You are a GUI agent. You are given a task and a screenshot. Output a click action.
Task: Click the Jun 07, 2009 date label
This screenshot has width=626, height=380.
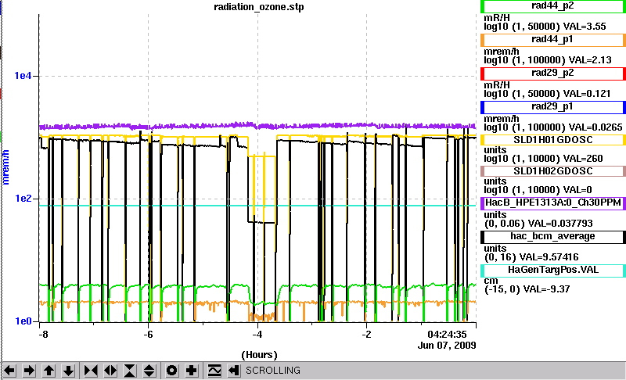tap(447, 346)
